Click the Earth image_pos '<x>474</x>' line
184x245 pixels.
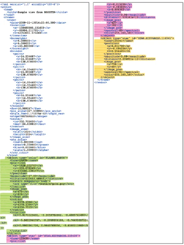21,192
